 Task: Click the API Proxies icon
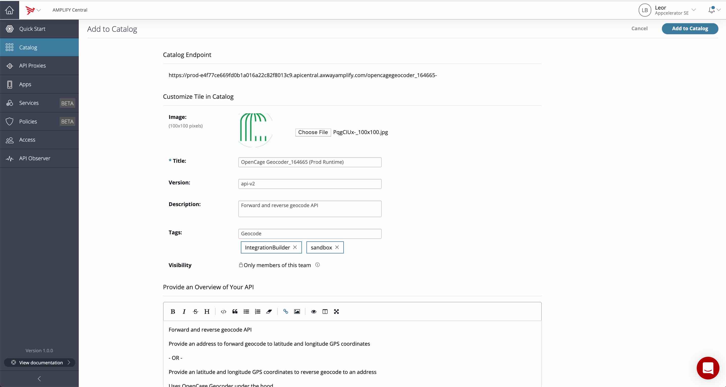[x=10, y=66]
